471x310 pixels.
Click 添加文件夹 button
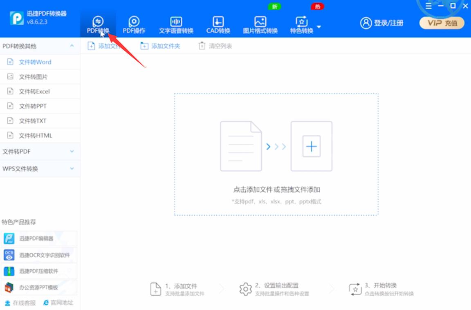click(x=160, y=46)
